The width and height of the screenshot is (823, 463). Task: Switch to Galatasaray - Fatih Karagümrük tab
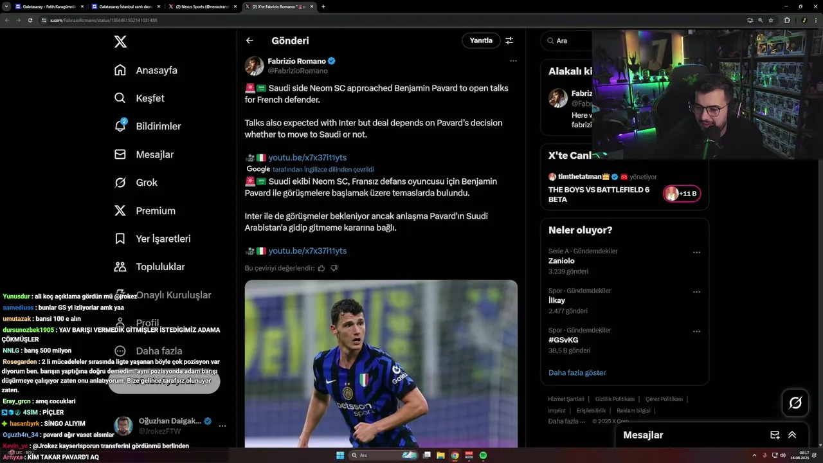click(x=48, y=6)
